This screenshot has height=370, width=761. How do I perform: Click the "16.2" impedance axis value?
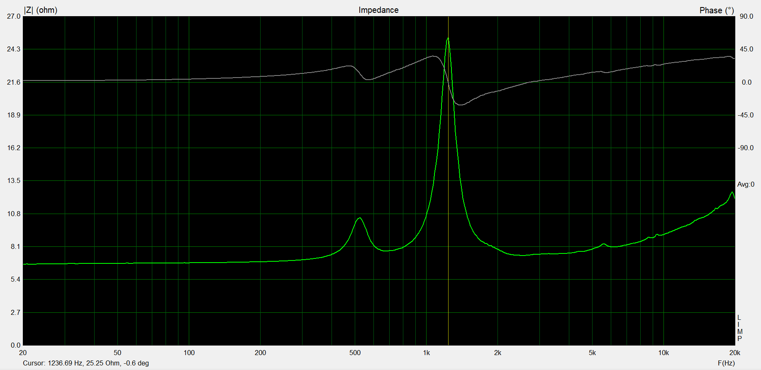(14, 148)
